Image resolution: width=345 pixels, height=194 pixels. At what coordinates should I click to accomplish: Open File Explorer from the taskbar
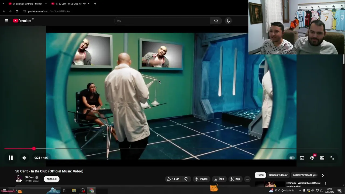(x=74, y=190)
